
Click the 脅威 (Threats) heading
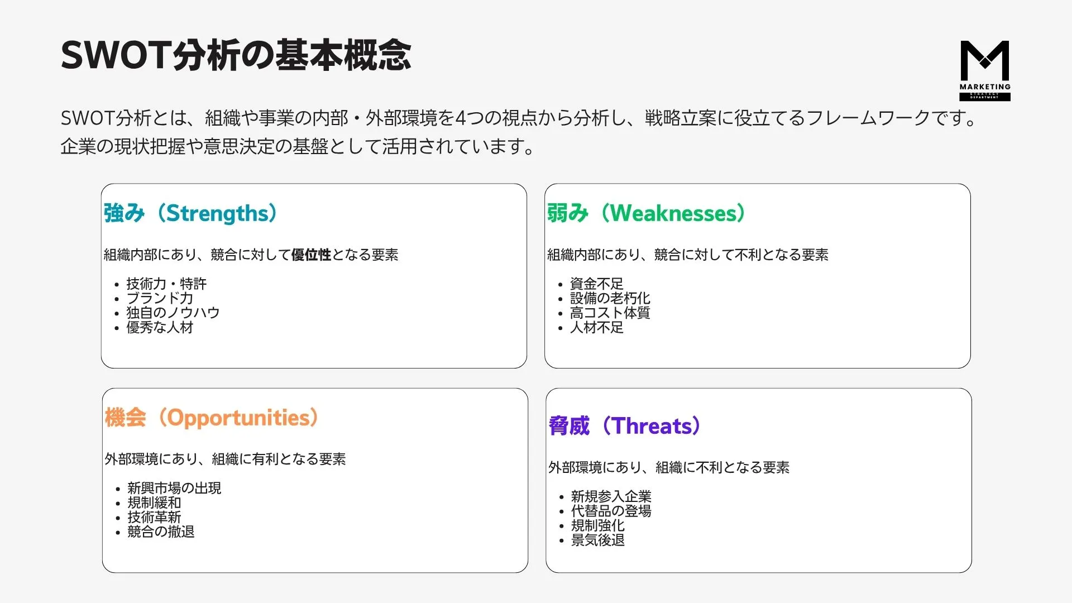(624, 426)
